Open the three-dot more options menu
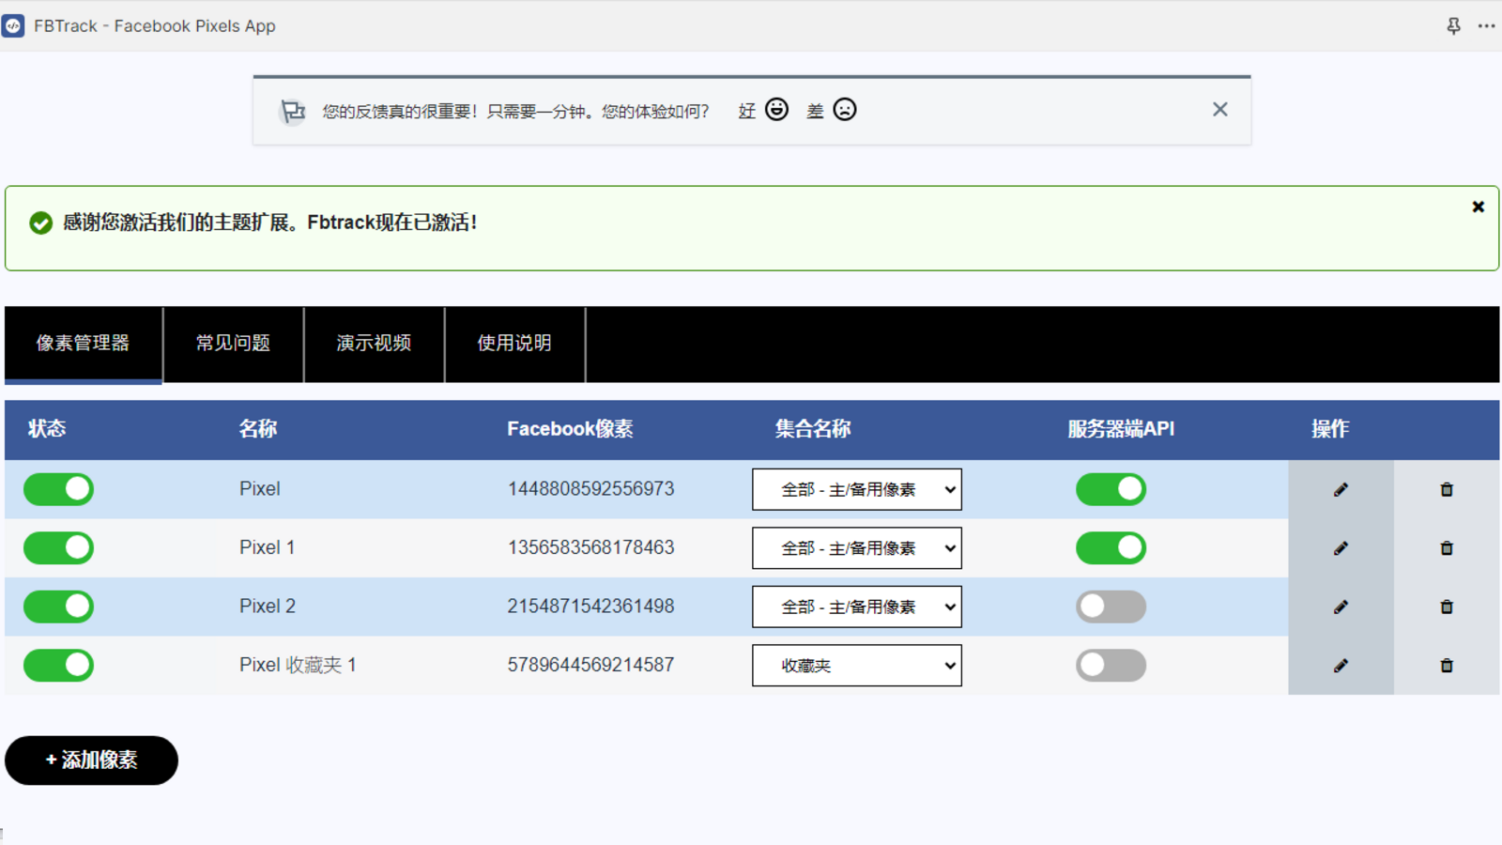This screenshot has height=845, width=1502. (1486, 26)
